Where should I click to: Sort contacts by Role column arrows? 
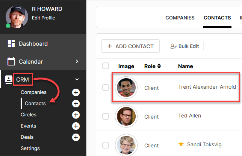(159, 66)
